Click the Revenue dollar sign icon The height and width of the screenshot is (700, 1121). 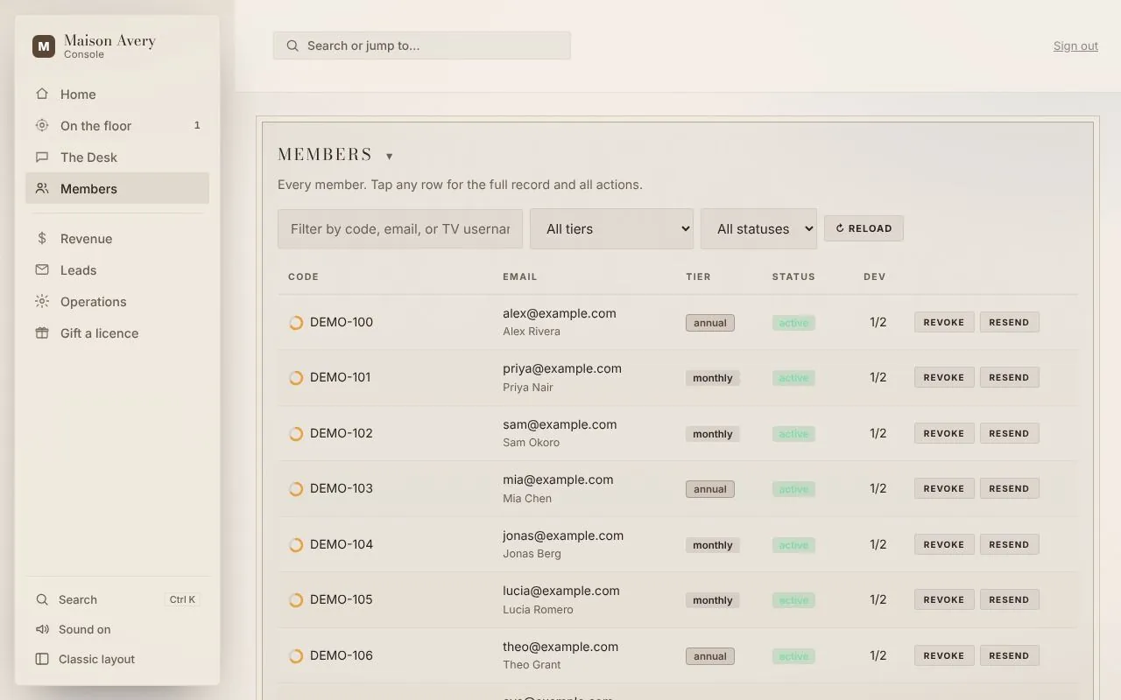coord(42,238)
